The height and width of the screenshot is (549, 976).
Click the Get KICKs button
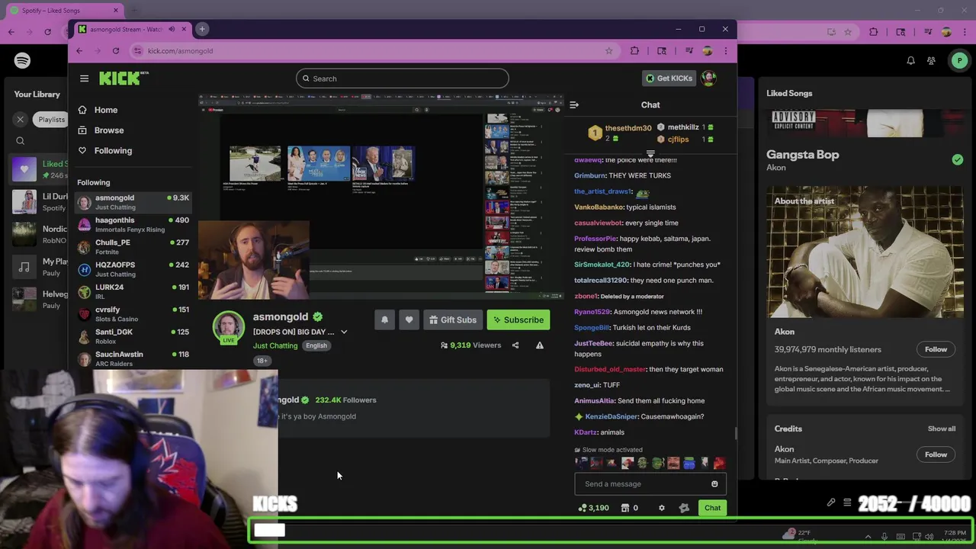click(x=669, y=79)
